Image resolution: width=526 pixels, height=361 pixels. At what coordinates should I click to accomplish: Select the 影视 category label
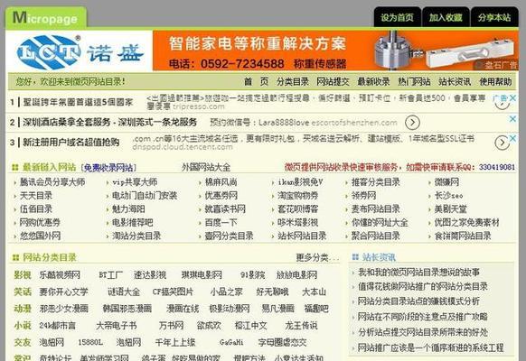click(x=23, y=275)
